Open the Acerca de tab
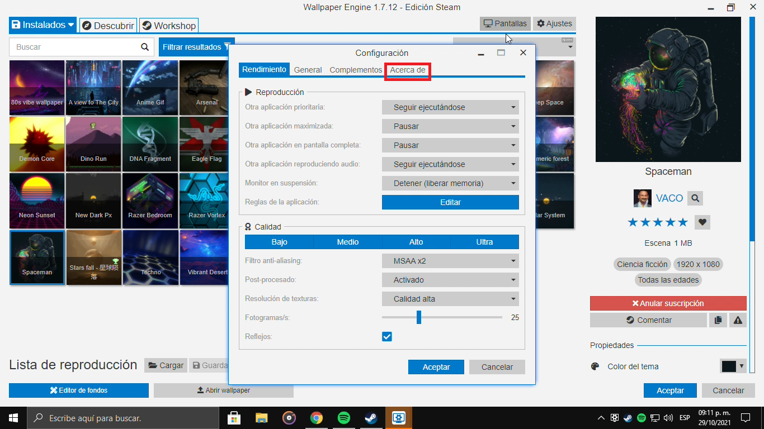The height and width of the screenshot is (429, 764). coord(408,70)
